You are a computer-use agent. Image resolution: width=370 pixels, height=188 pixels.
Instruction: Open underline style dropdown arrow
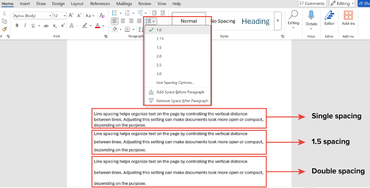(39, 26)
